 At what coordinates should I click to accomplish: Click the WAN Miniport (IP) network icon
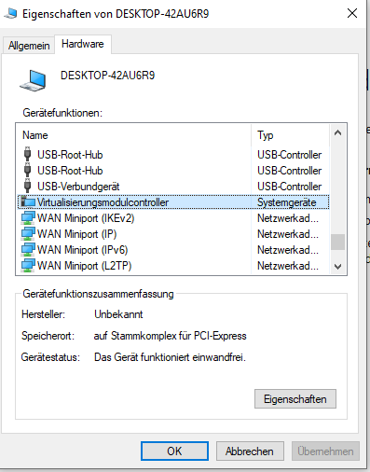point(28,234)
